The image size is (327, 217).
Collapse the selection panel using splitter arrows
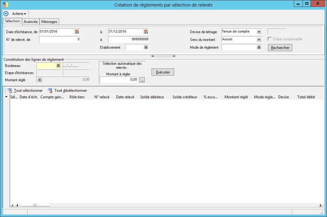coord(163,56)
